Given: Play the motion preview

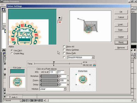Looking at the screenshot, I should tap(60, 18).
